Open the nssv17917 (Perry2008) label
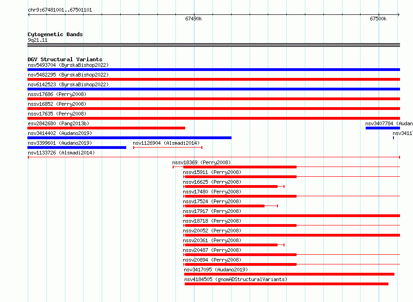 pos(212,211)
